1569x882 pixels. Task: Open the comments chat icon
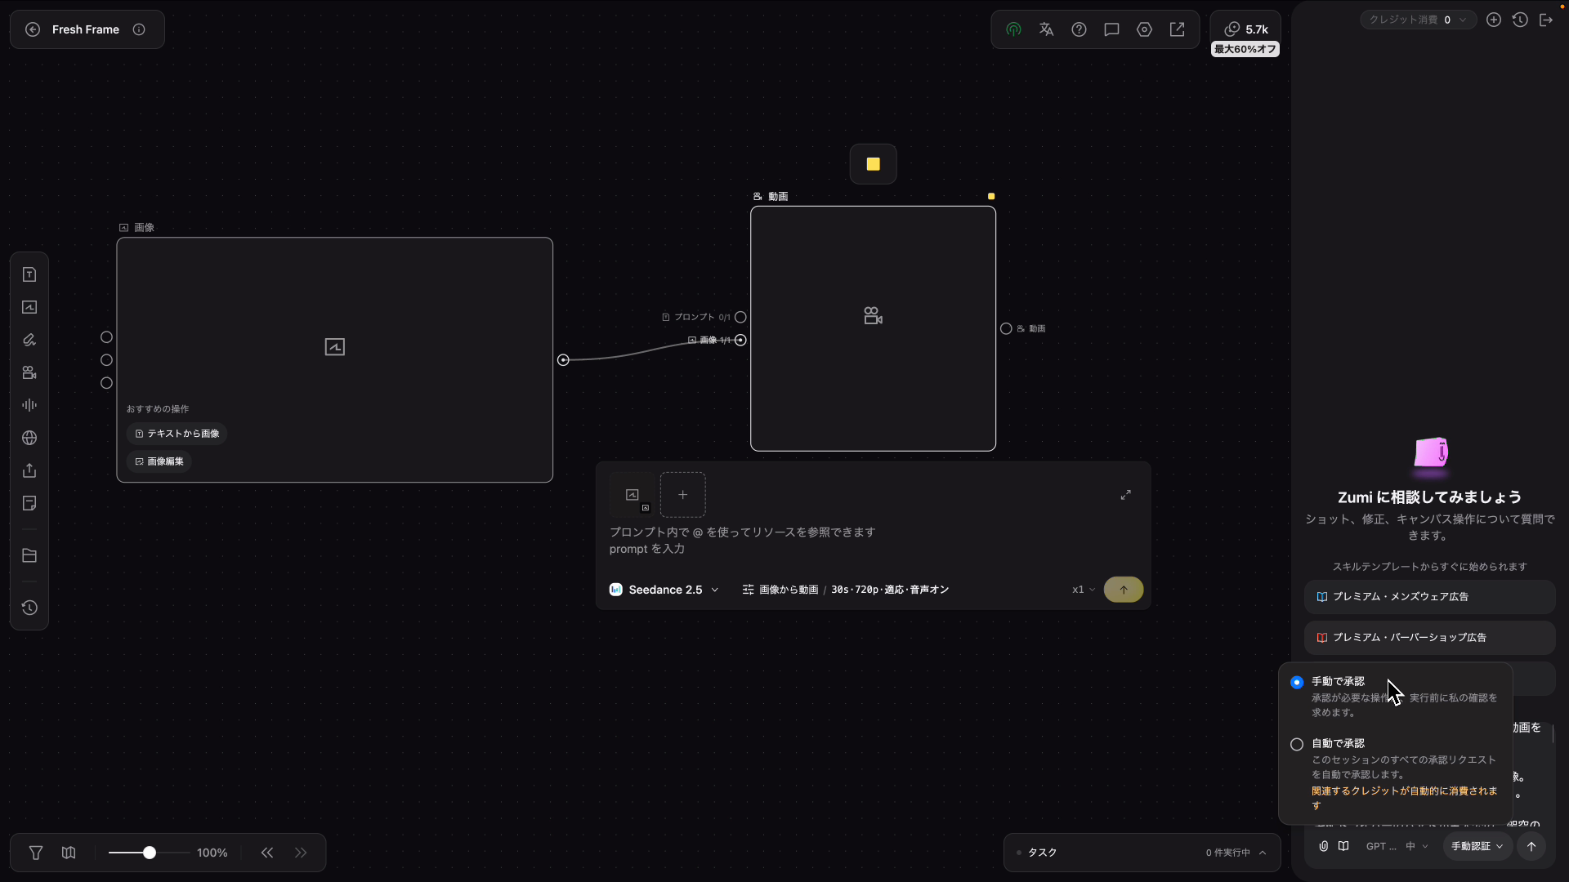[1111, 29]
